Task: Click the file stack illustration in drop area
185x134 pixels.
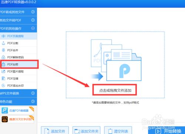Action: [116, 60]
